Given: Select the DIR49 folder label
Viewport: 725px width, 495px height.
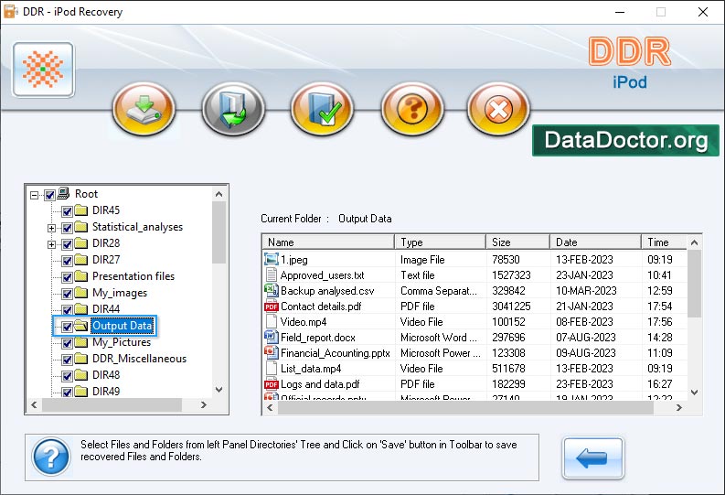Looking at the screenshot, I should coord(106,392).
